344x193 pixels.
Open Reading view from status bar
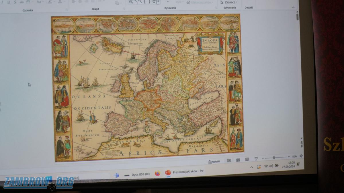point(247,159)
